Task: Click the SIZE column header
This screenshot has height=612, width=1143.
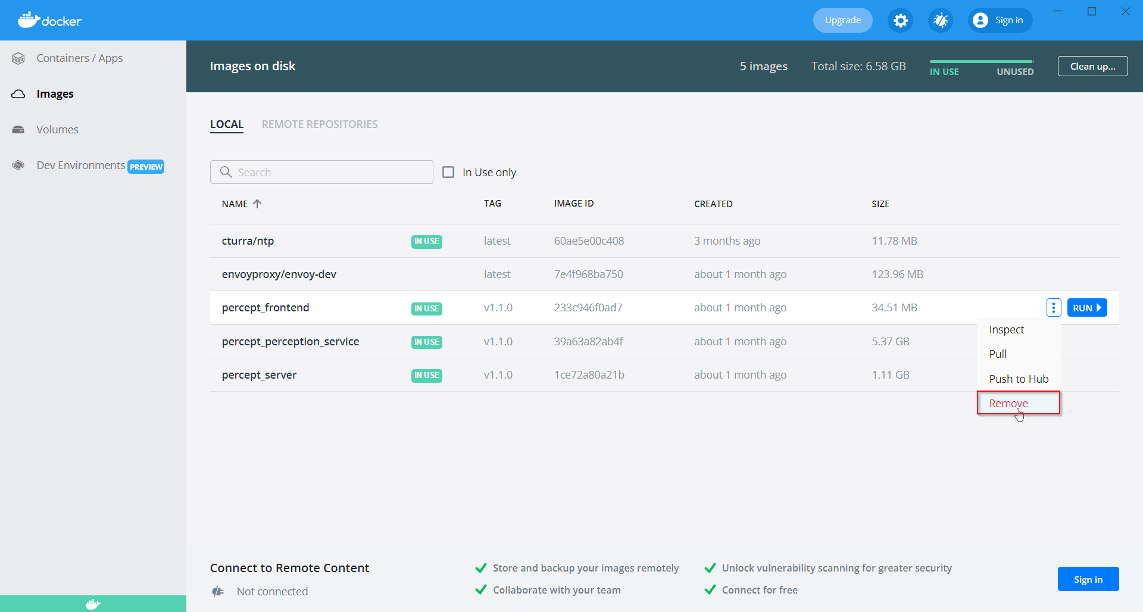Action: point(880,204)
